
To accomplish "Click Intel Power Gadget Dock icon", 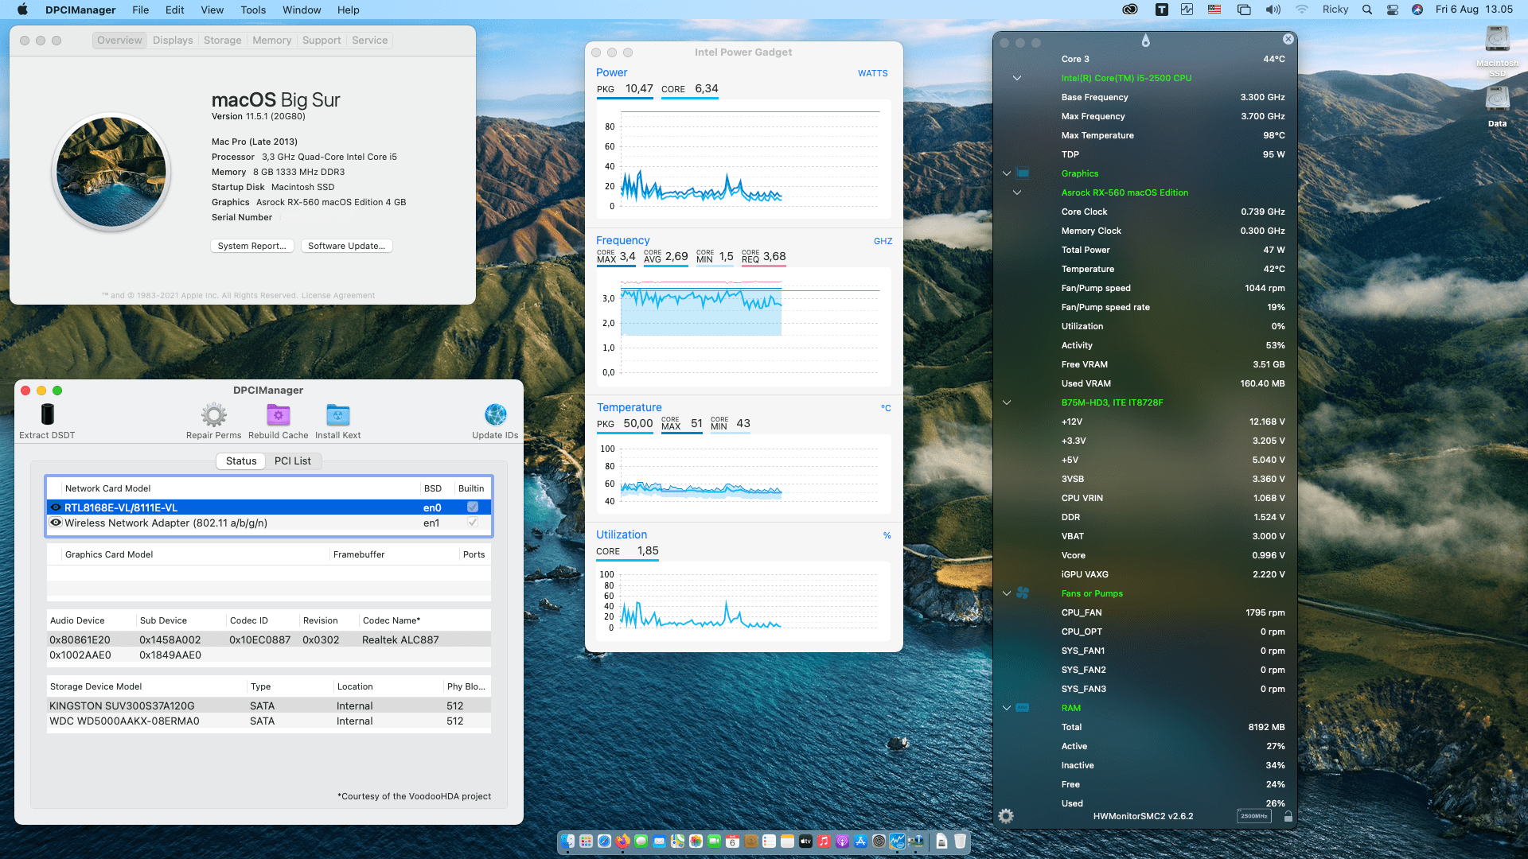I will tap(897, 842).
